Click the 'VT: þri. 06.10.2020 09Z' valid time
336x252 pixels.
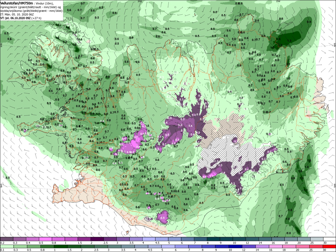[15, 18]
